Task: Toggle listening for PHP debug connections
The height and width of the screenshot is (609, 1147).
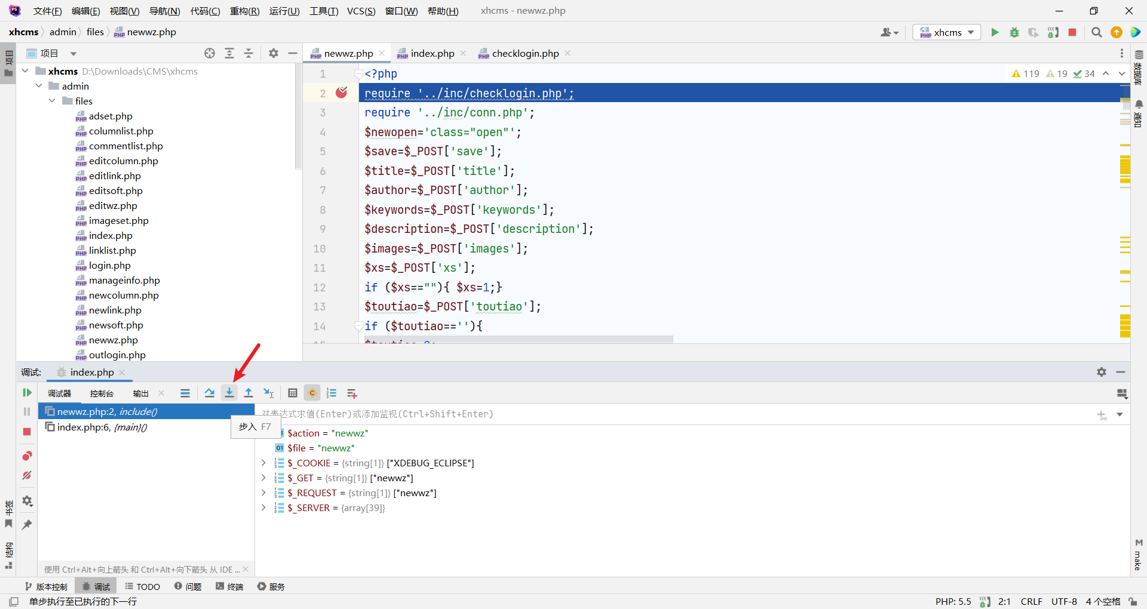Action: [x=1053, y=32]
